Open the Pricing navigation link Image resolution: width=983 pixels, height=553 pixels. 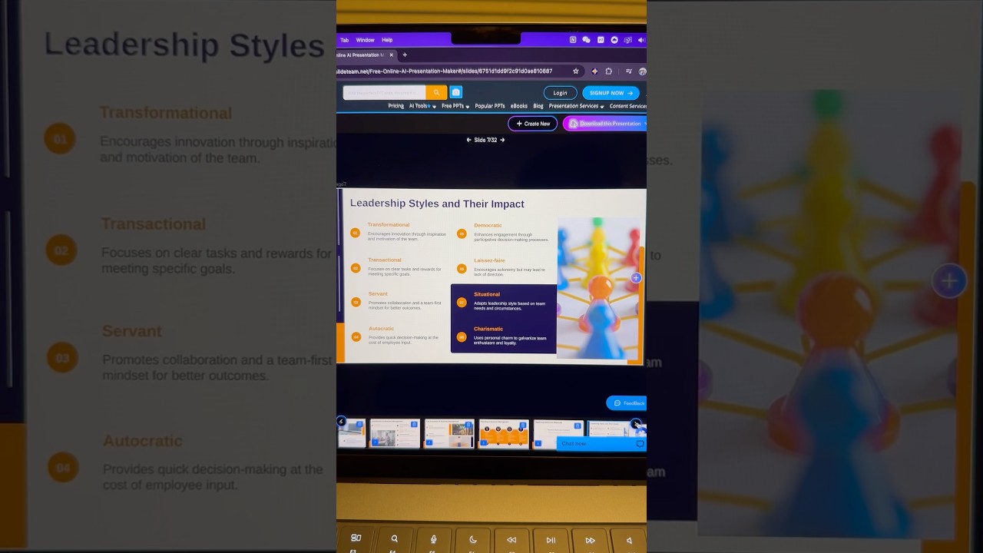(396, 106)
